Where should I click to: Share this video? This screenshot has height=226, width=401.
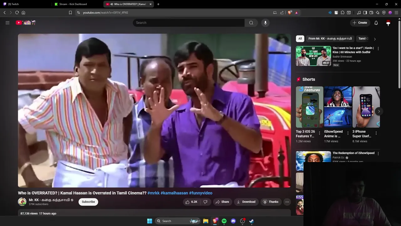point(222,202)
